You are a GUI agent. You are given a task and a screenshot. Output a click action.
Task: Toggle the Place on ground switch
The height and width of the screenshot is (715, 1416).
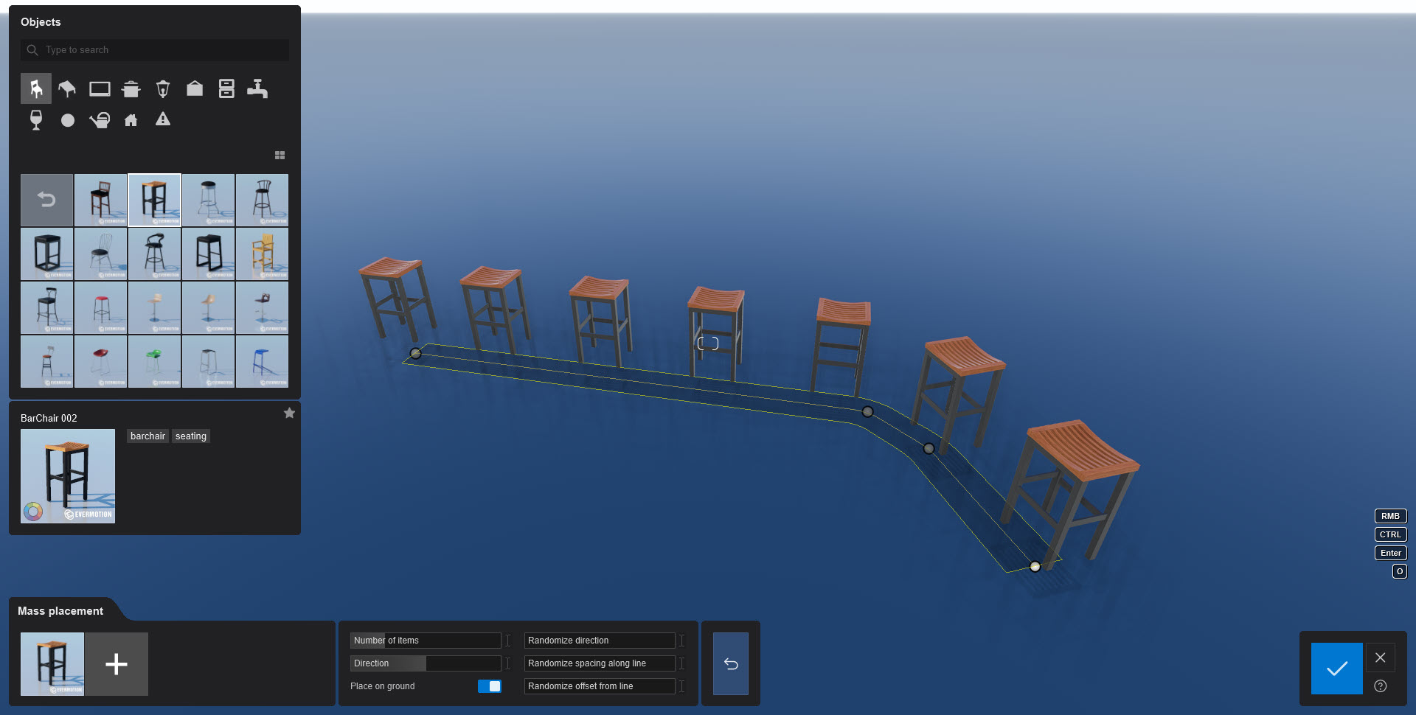click(x=489, y=686)
